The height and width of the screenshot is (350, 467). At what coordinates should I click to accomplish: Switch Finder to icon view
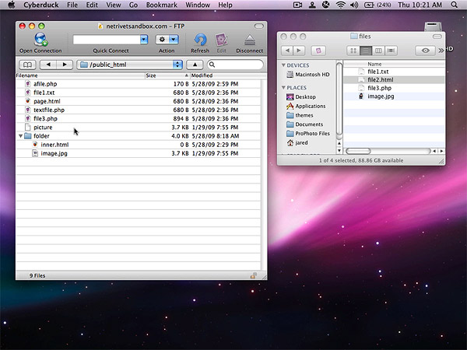click(x=353, y=51)
